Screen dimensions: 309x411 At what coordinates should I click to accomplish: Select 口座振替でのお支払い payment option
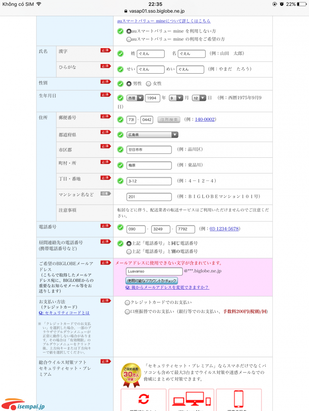point(127,312)
